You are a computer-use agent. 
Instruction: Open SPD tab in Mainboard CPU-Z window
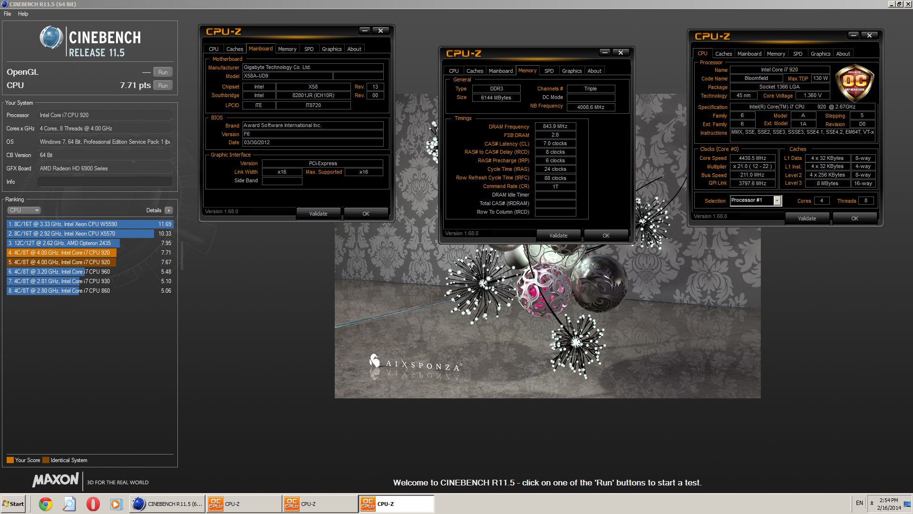click(x=309, y=49)
